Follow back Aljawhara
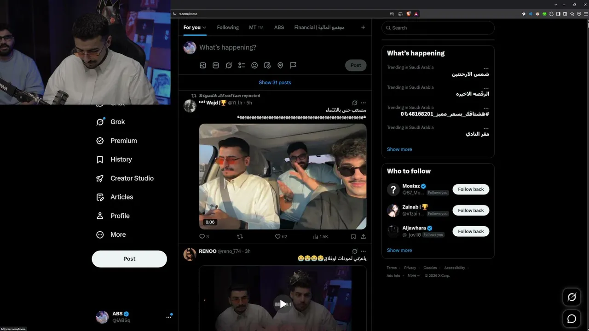The height and width of the screenshot is (331, 589). [471, 232]
